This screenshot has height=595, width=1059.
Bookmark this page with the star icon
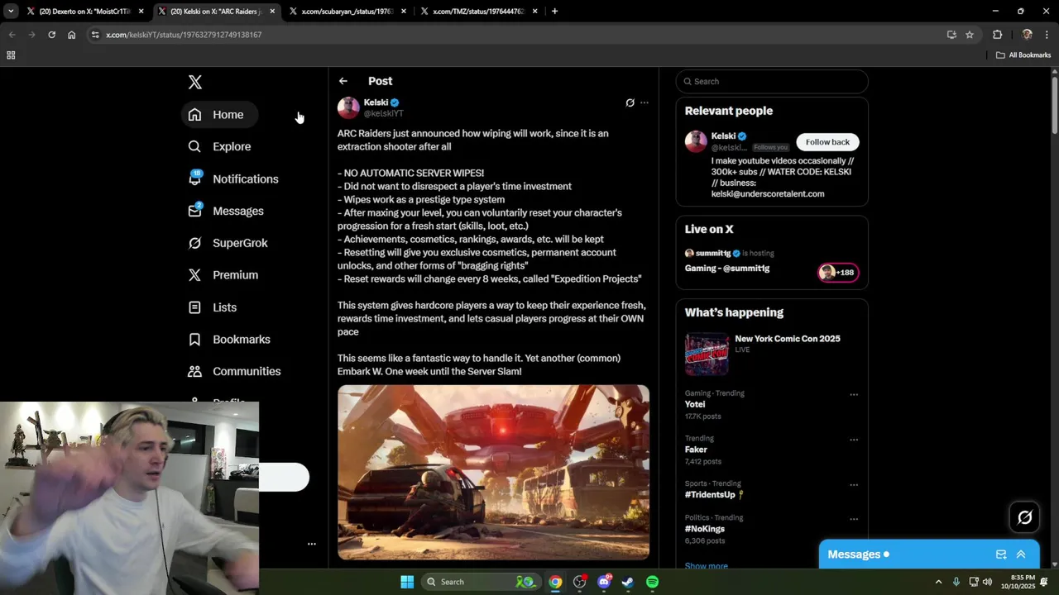tap(970, 35)
